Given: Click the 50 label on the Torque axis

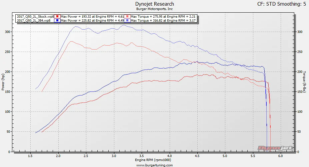Looking at the screenshot, I should (x=299, y=132).
